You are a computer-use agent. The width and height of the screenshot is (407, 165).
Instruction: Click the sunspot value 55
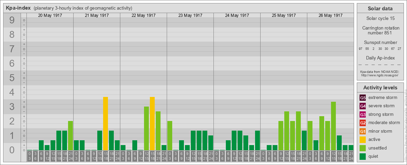367,49
